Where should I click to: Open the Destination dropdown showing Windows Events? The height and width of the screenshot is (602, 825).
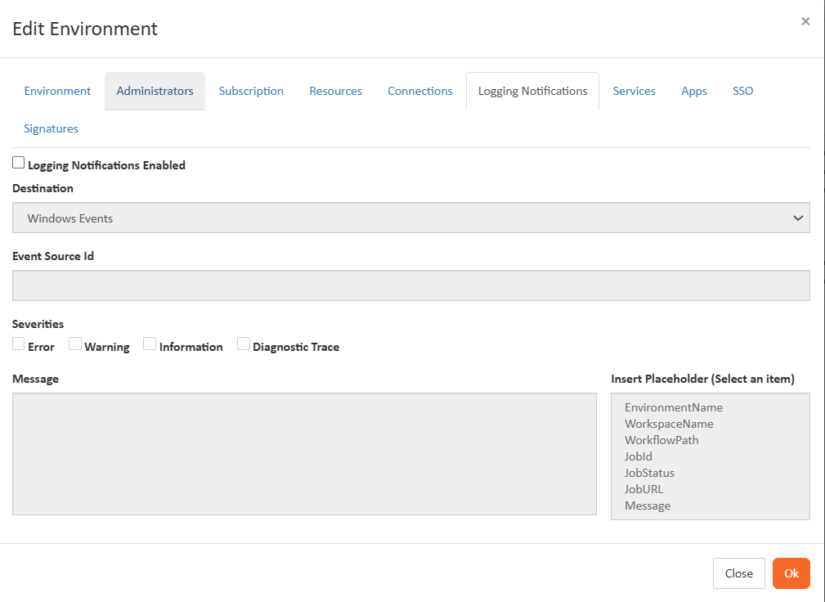(x=411, y=218)
